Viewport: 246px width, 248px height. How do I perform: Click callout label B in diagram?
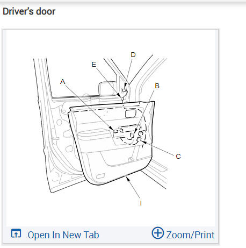coord(157,86)
